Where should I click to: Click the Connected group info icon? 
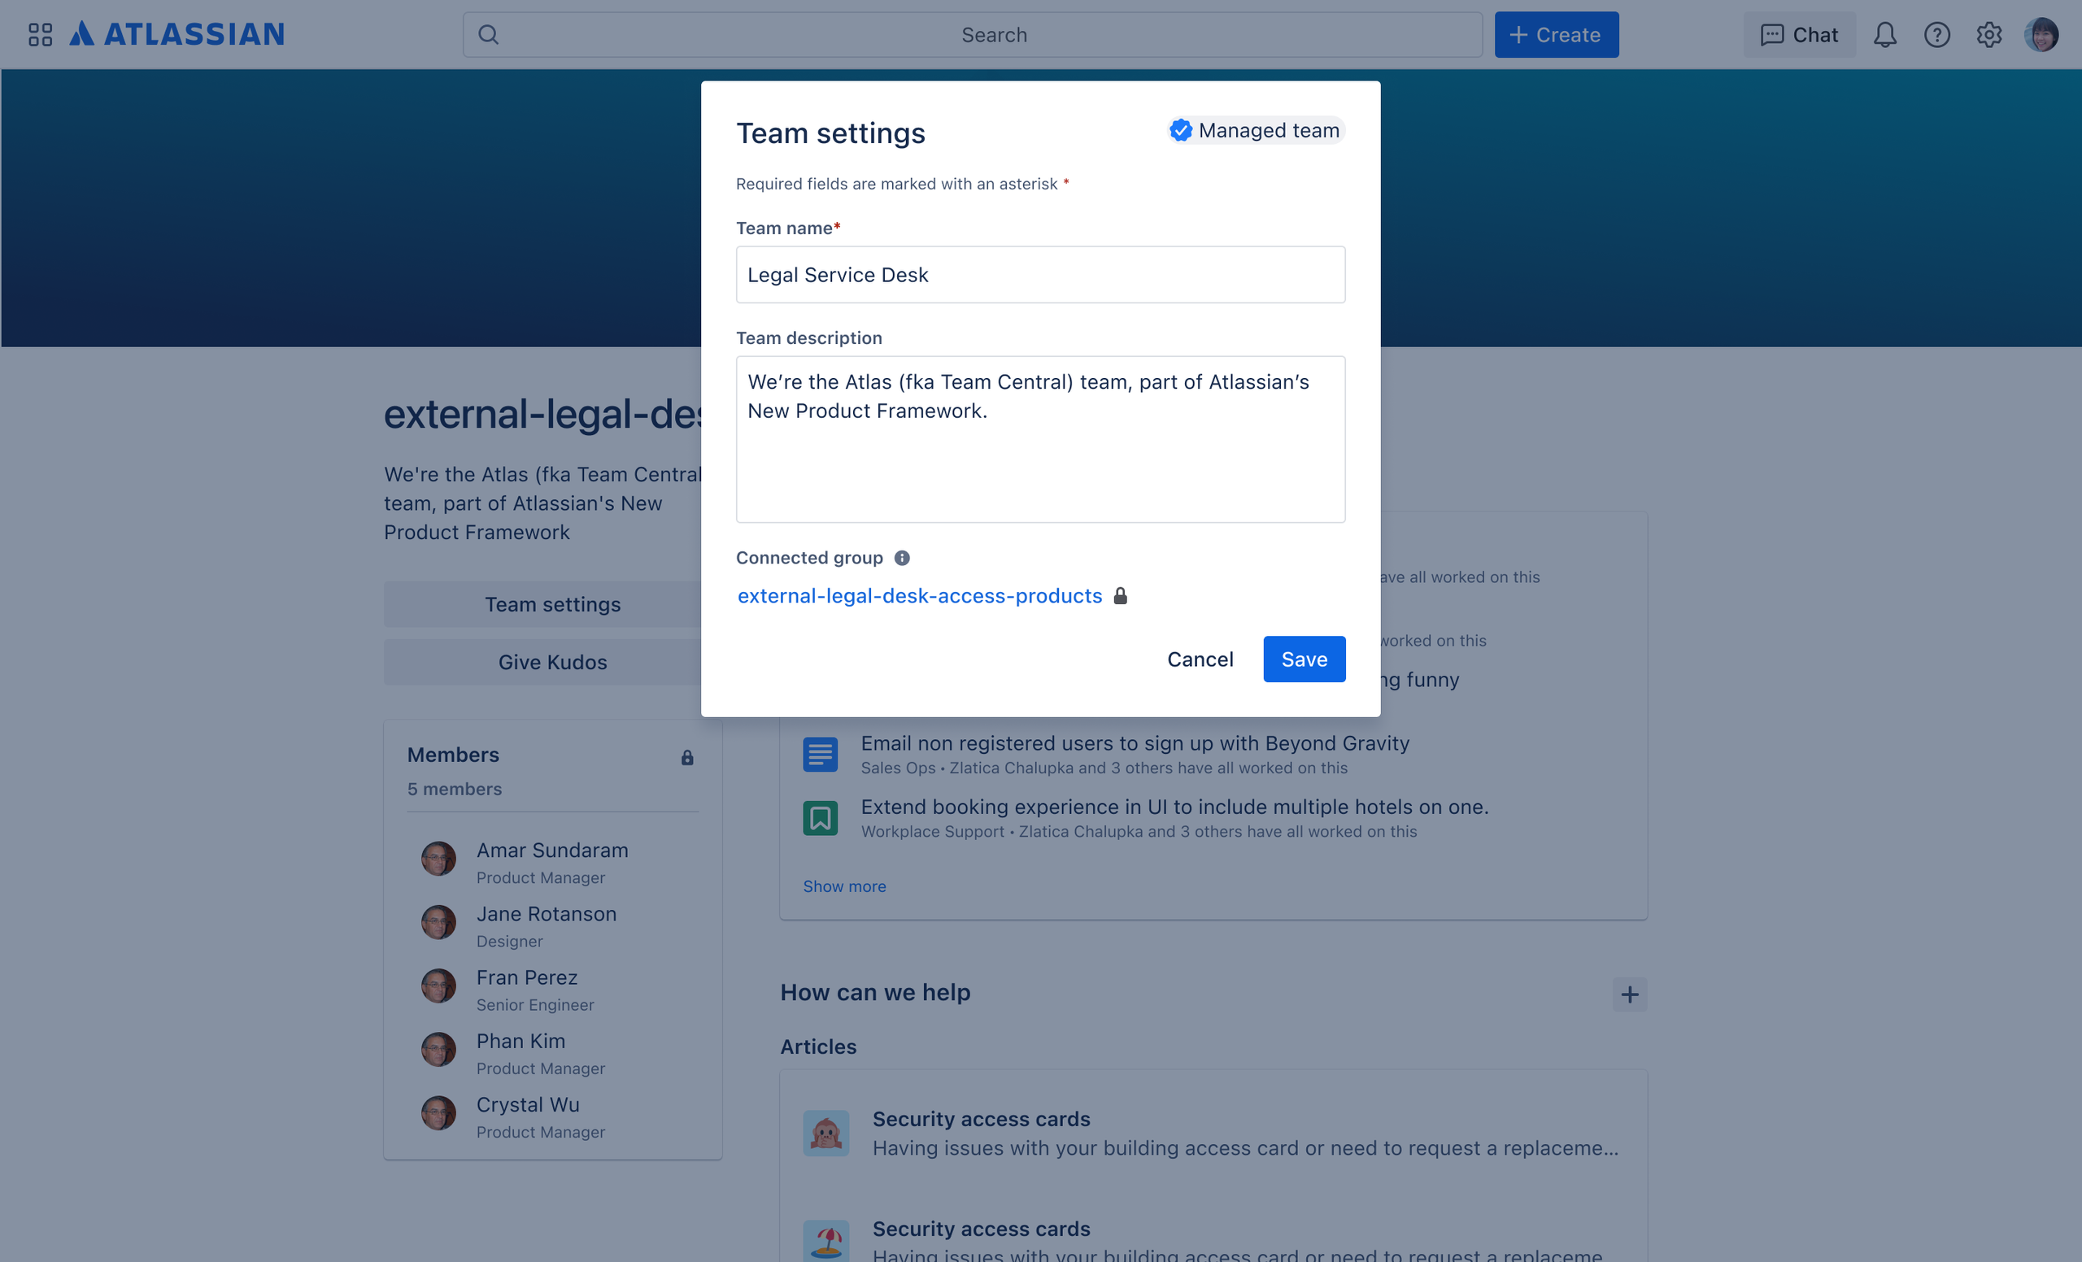[x=902, y=558]
